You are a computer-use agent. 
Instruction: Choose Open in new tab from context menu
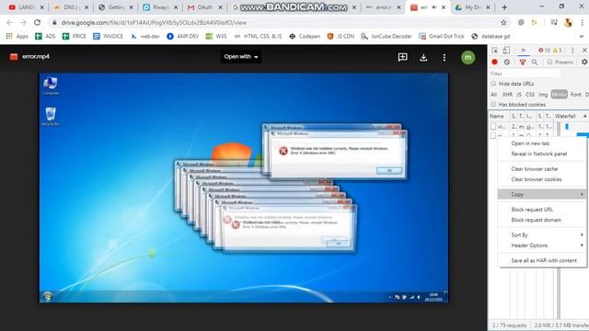point(542,143)
